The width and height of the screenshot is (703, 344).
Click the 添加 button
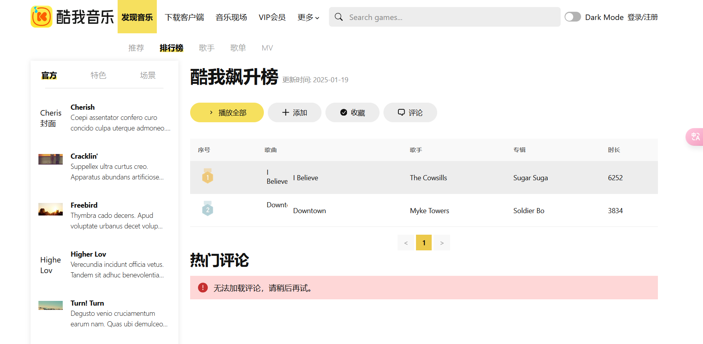tap(294, 112)
